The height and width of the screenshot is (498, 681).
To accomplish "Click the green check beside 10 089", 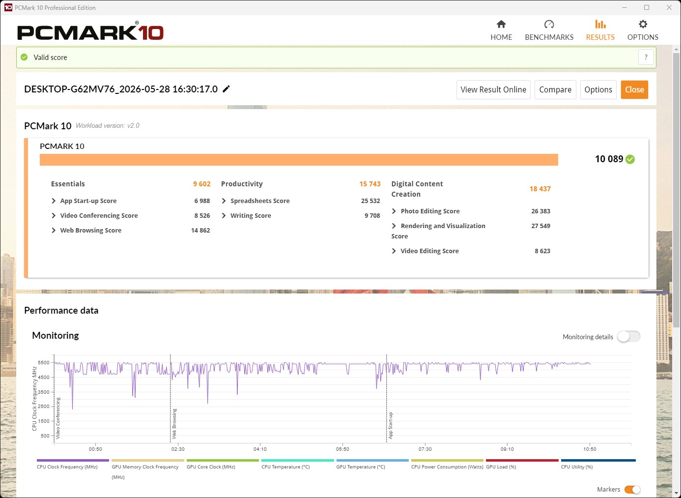I will point(630,159).
